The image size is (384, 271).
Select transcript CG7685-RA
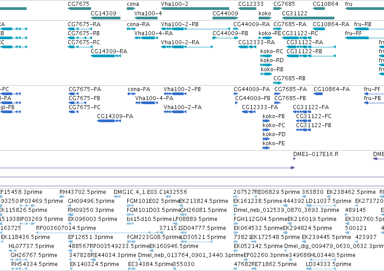(x=290, y=24)
